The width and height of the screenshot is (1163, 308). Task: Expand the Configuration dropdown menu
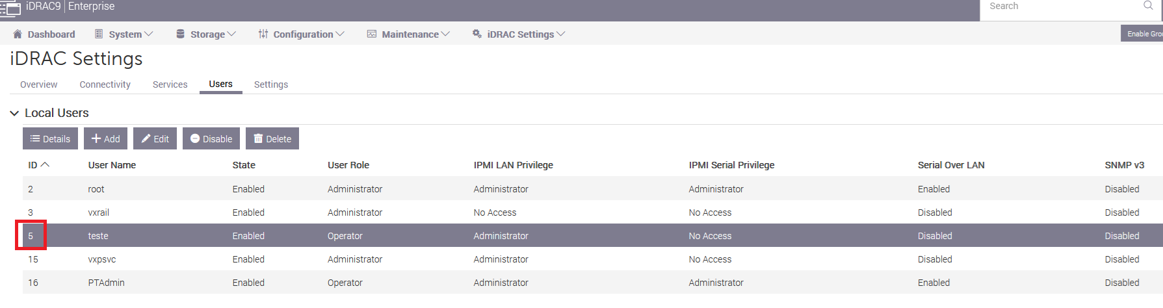(308, 34)
